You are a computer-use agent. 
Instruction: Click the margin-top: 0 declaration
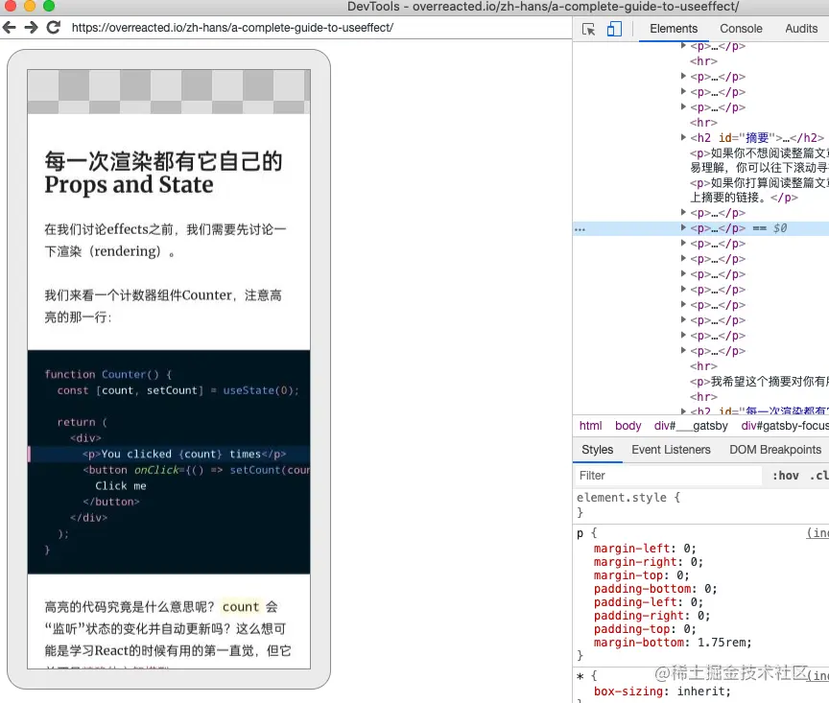(x=641, y=575)
